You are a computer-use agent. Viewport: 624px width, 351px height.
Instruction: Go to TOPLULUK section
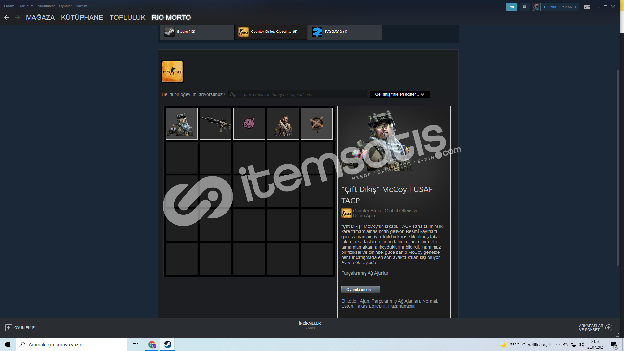click(127, 18)
